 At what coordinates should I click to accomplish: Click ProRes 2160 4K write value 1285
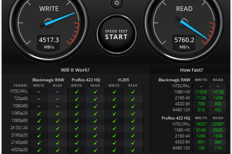tap(201, 136)
